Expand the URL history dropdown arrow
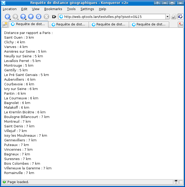Image resolution: width=185 pixels, height=187 pixels. [167, 17]
